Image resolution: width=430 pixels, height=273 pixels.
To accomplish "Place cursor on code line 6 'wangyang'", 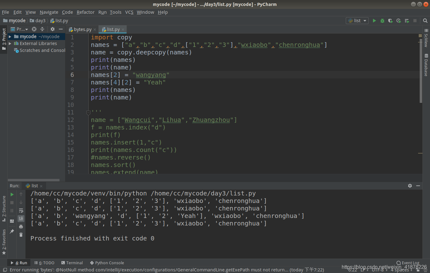I will [x=151, y=75].
